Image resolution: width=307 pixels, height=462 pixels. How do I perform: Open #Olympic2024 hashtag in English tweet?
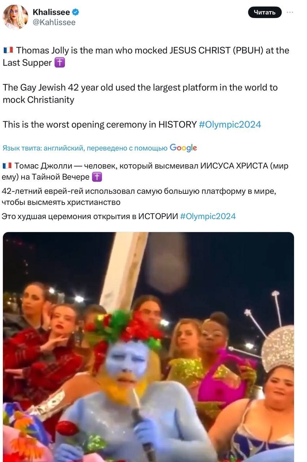[x=230, y=125]
